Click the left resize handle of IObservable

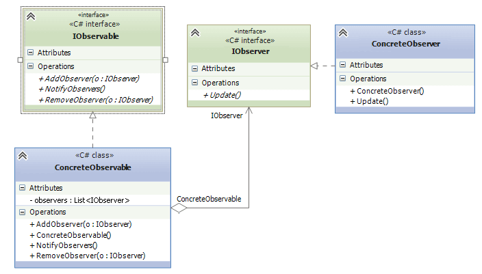tap(21, 59)
